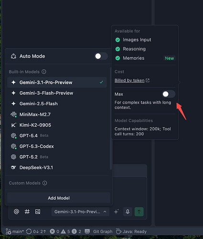Click the Built-in Models info icon
This screenshot has height=239, width=203.
(x=44, y=72)
